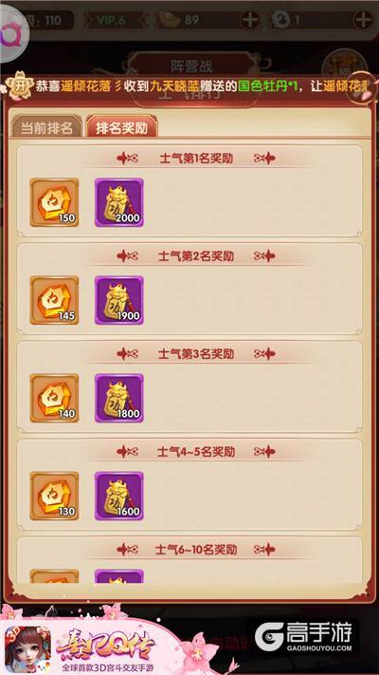This screenshot has height=675, width=379.
Task: Tap the 士气第1名奖励 section header
Action: click(x=196, y=159)
